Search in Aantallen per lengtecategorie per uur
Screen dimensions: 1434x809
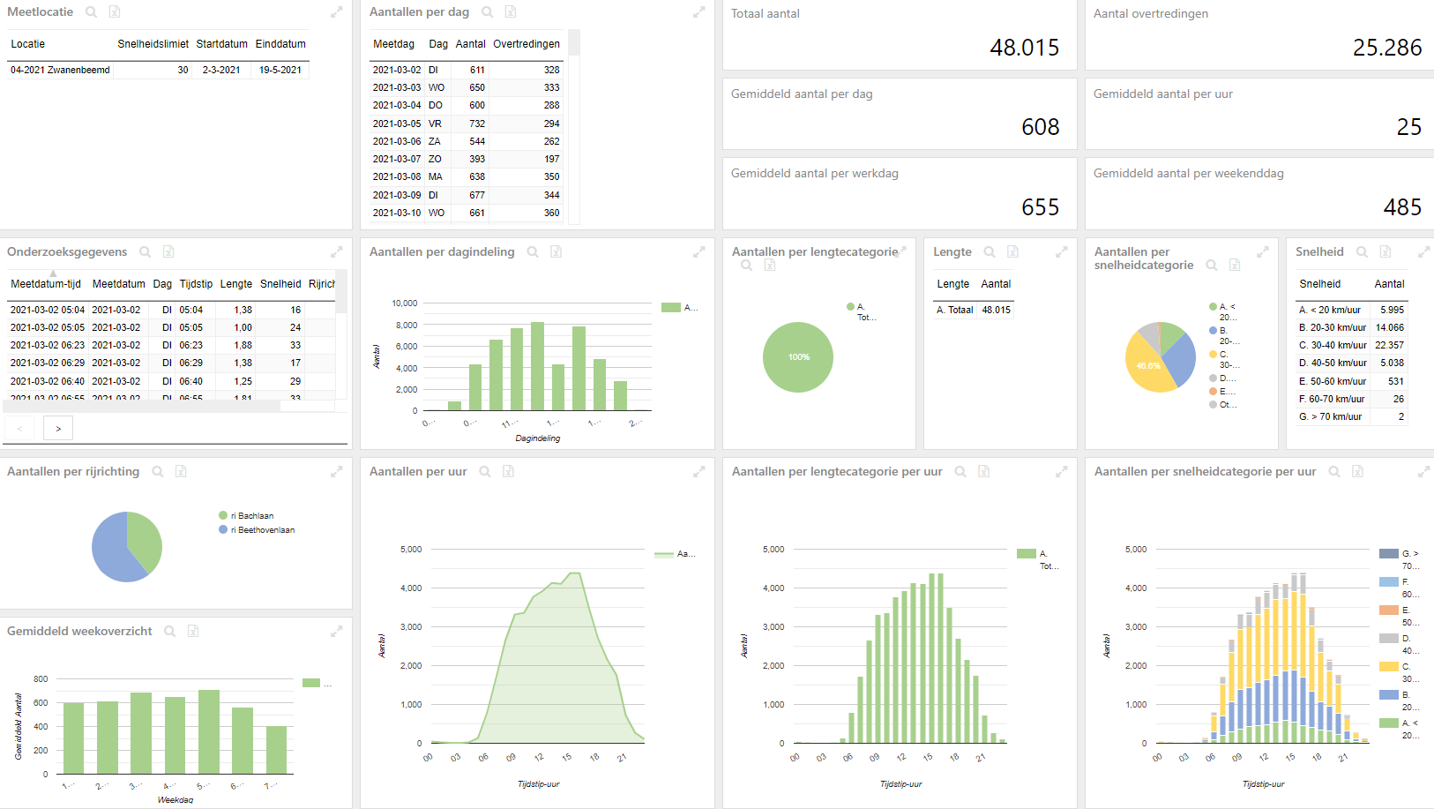click(x=960, y=472)
